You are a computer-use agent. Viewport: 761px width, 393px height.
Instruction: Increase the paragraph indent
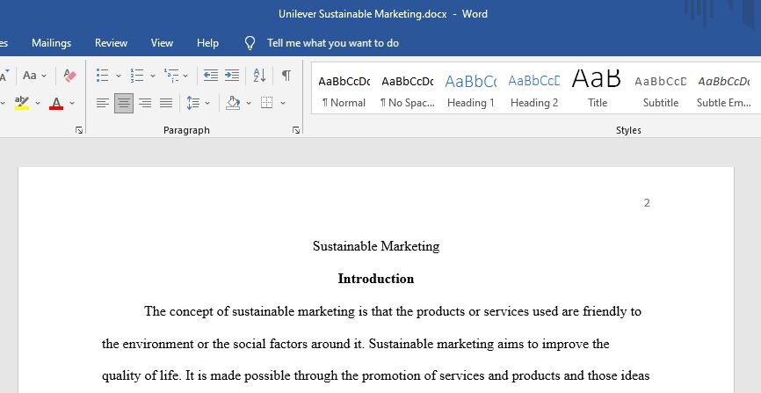click(232, 76)
